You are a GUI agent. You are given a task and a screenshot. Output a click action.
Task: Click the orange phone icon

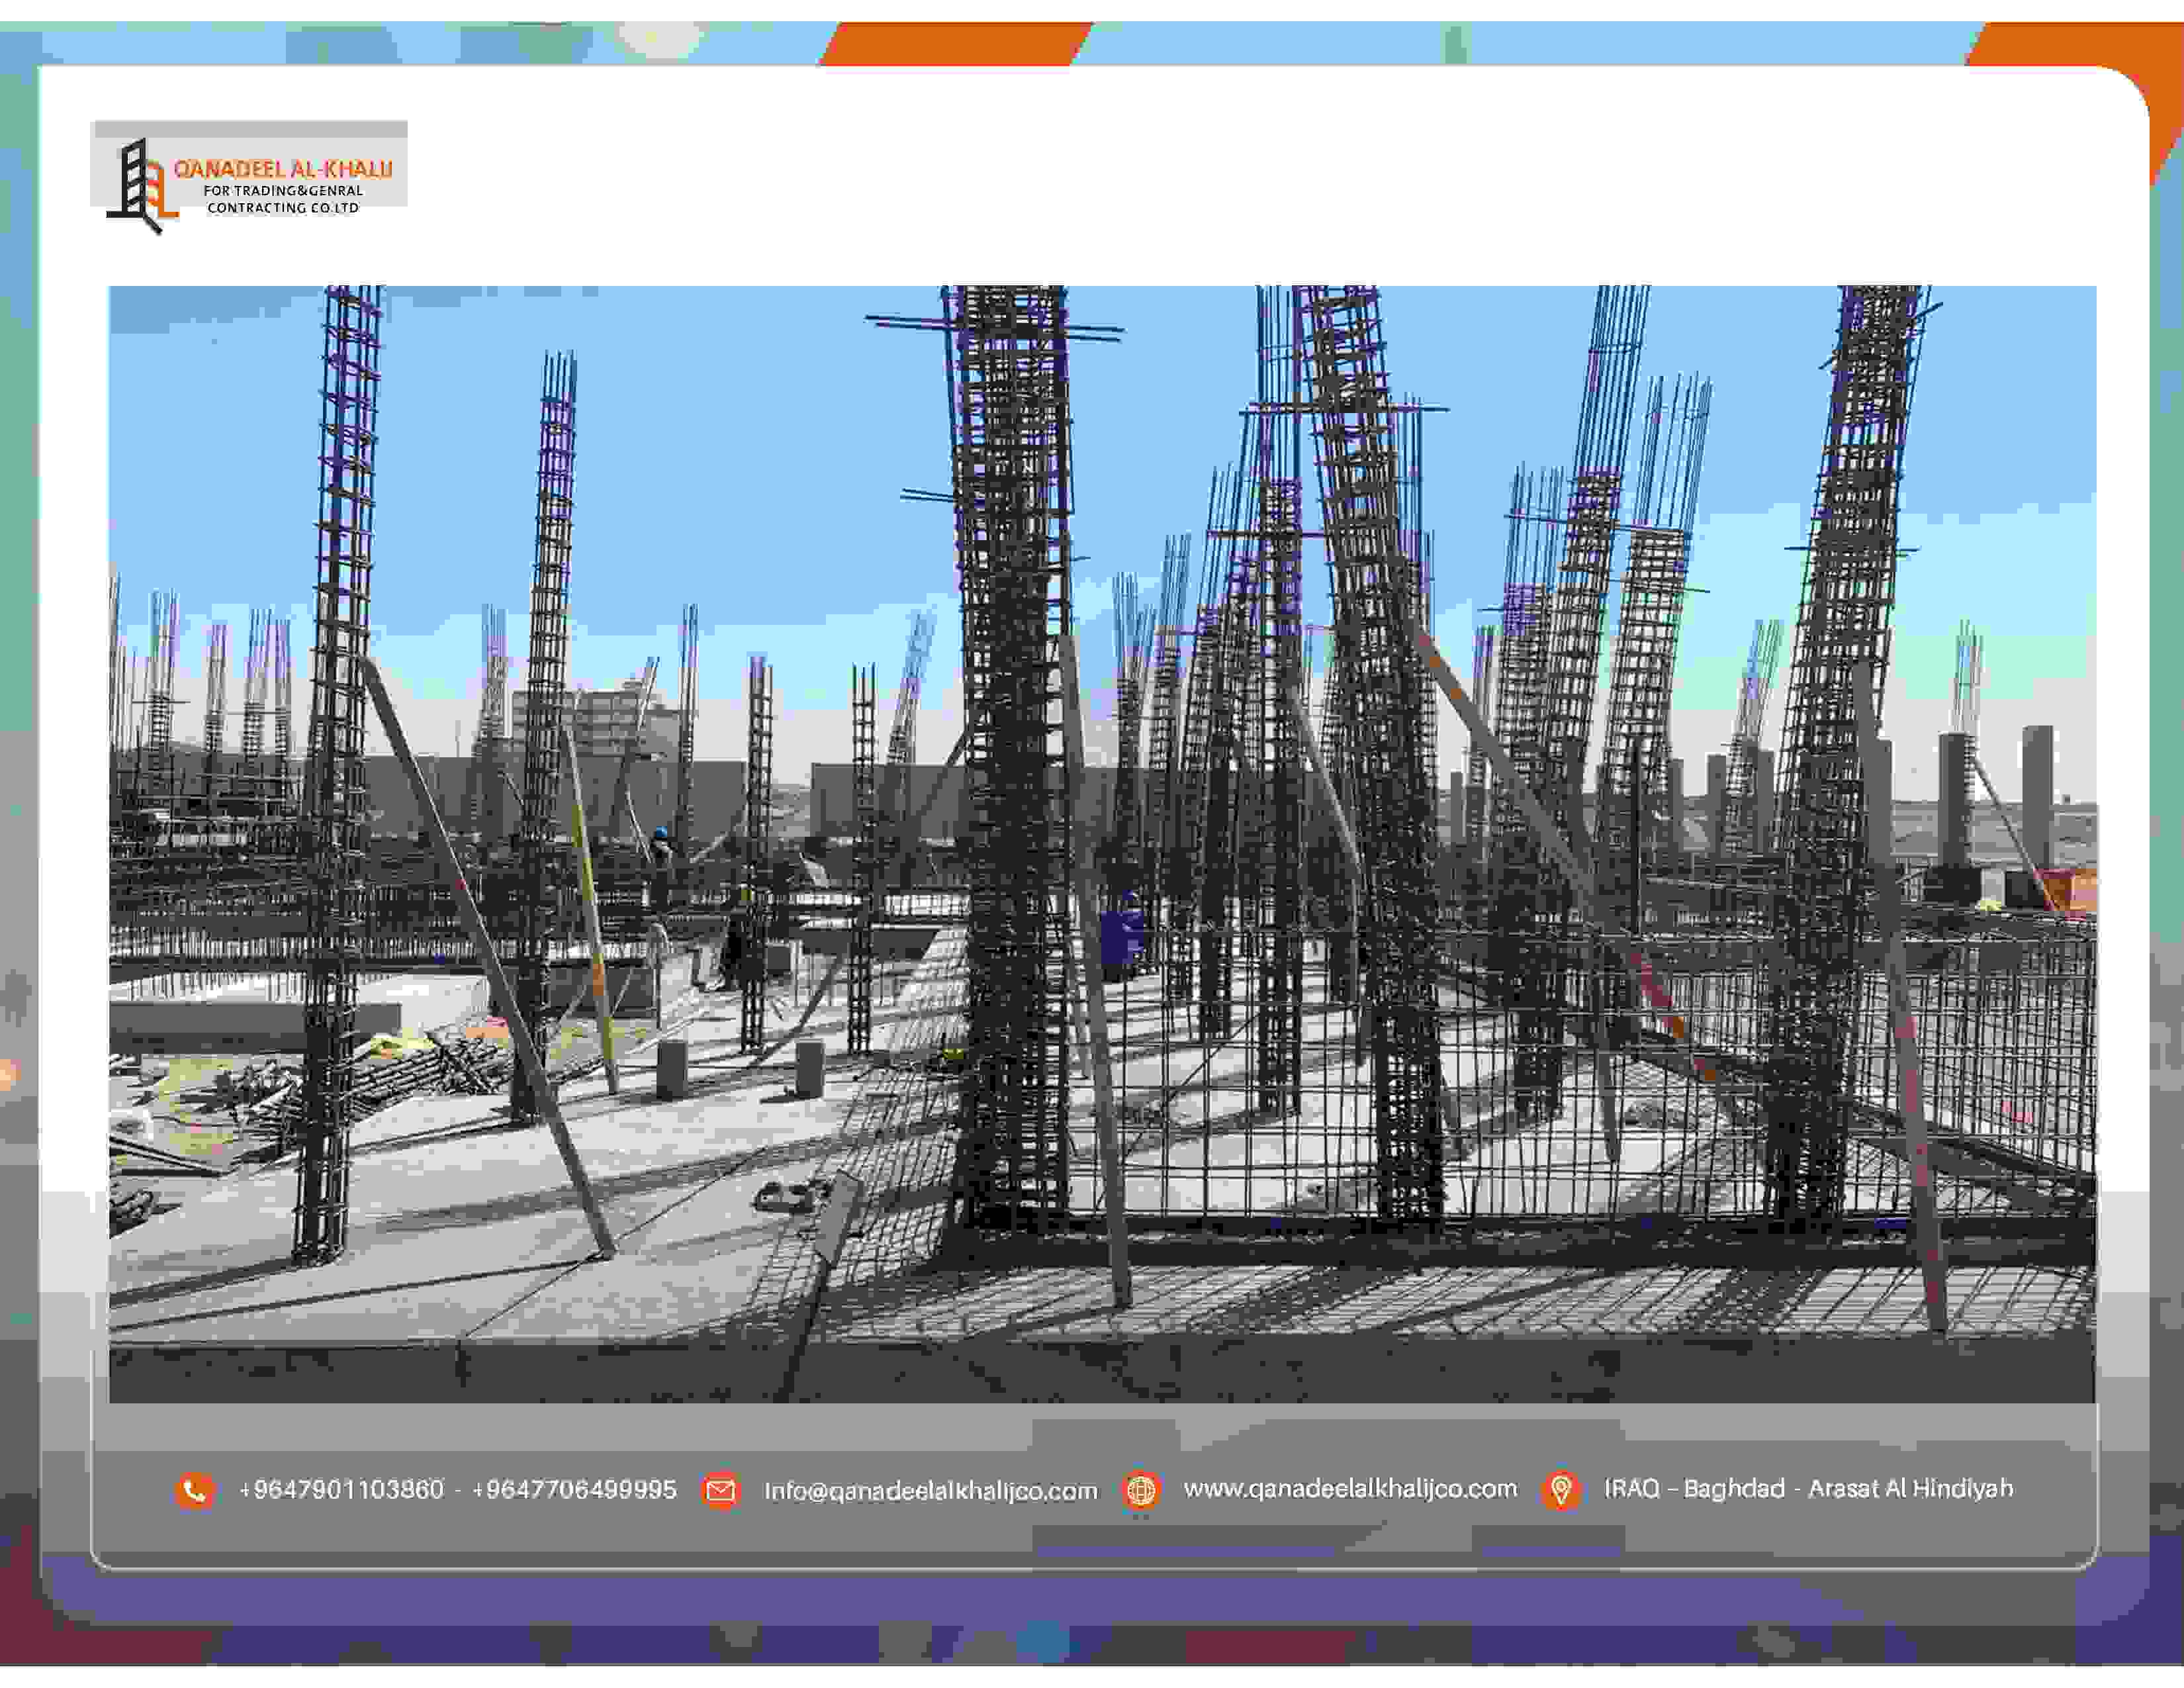click(195, 1491)
